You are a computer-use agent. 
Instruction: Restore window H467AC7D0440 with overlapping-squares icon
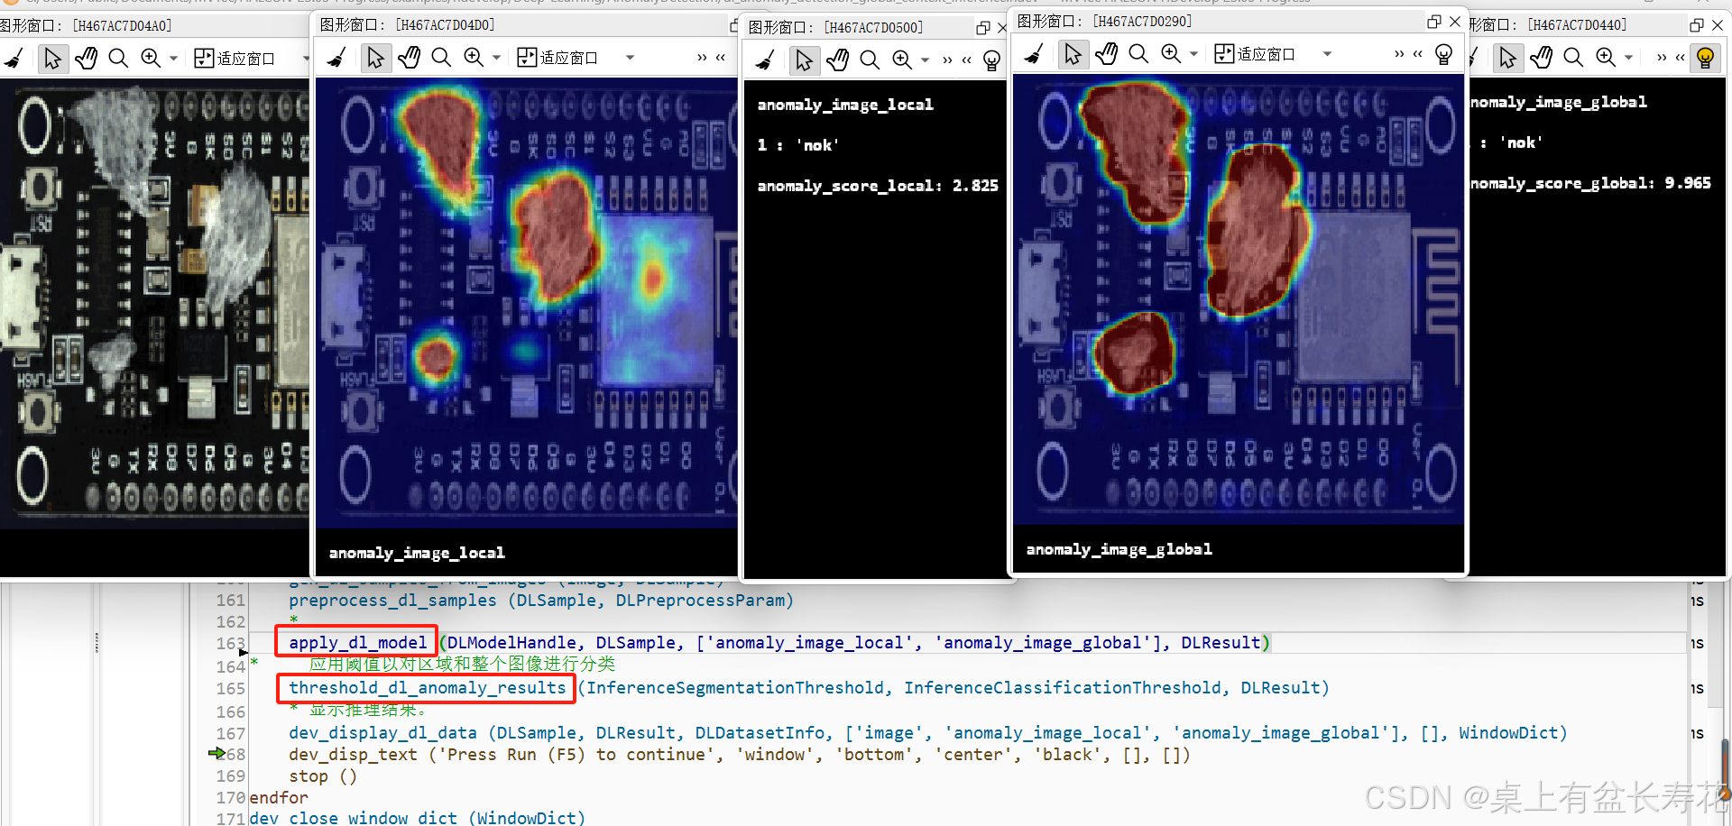click(x=1697, y=25)
